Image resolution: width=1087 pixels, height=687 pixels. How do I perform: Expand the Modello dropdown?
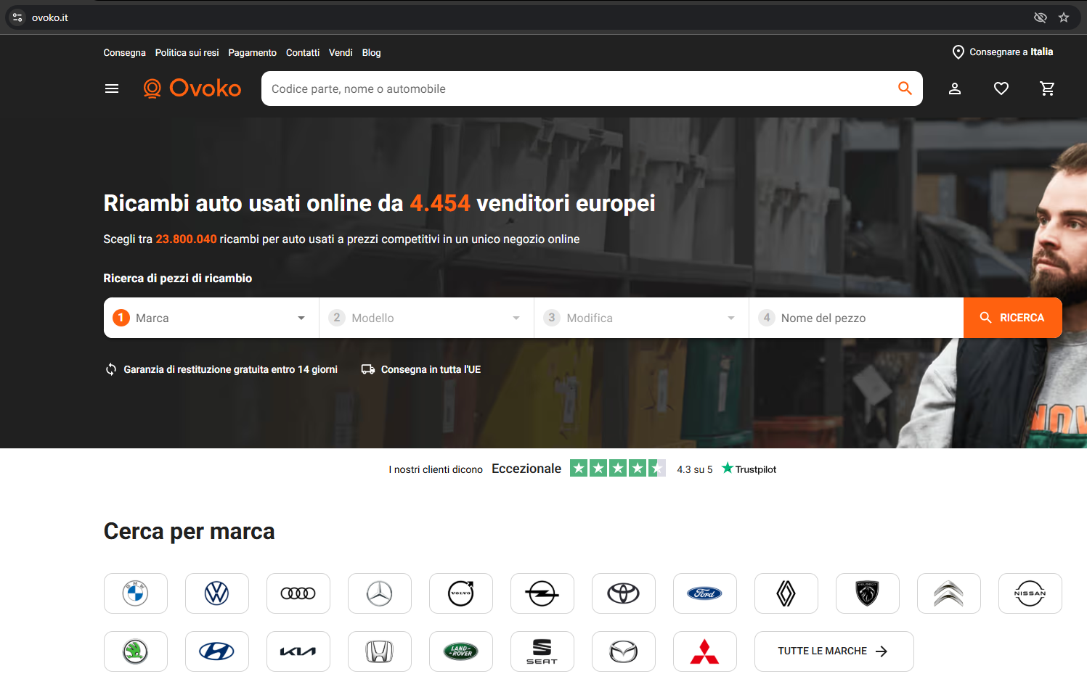[x=427, y=318]
